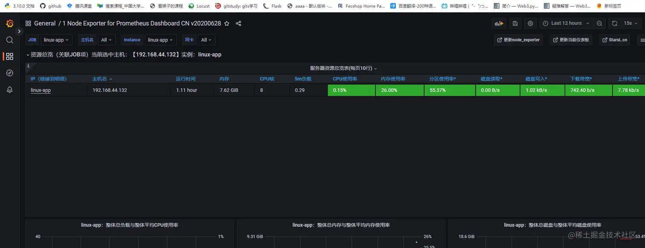Screen dimensions: 645x248
Task: Sort table by IP column header
Action: click(x=49, y=79)
